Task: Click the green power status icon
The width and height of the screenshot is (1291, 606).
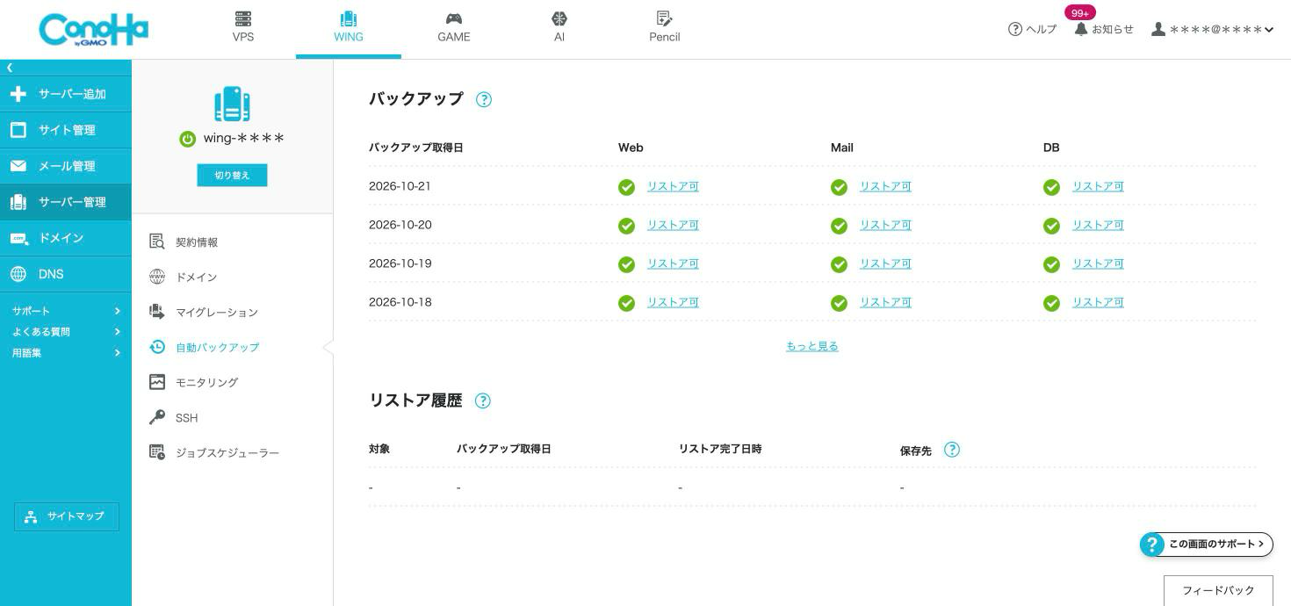Action: click(187, 139)
